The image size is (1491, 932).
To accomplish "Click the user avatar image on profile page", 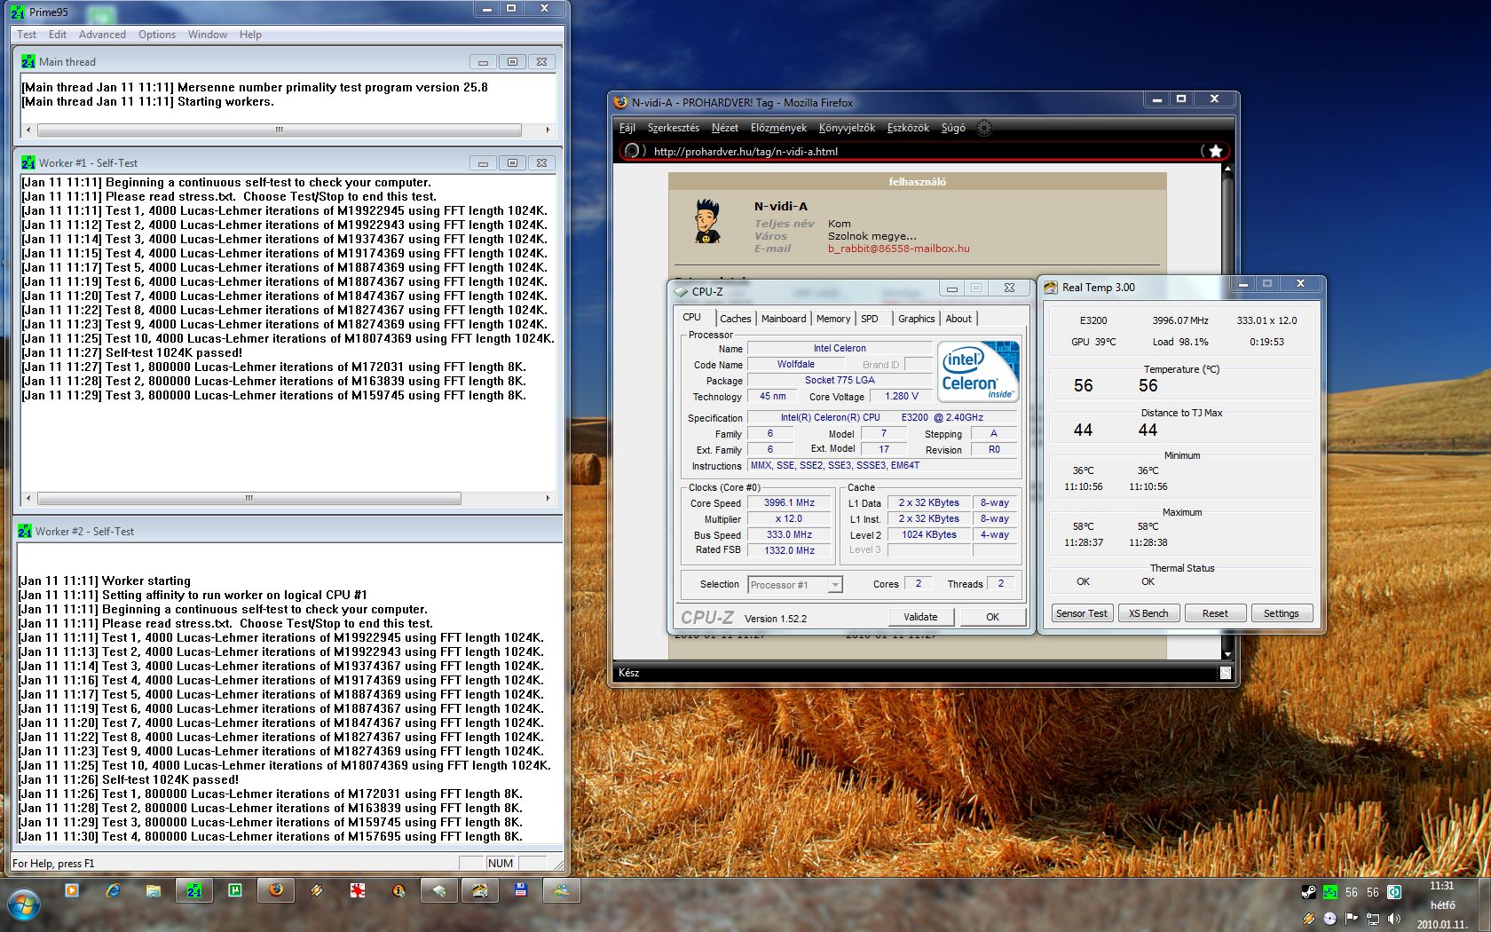I will (707, 221).
